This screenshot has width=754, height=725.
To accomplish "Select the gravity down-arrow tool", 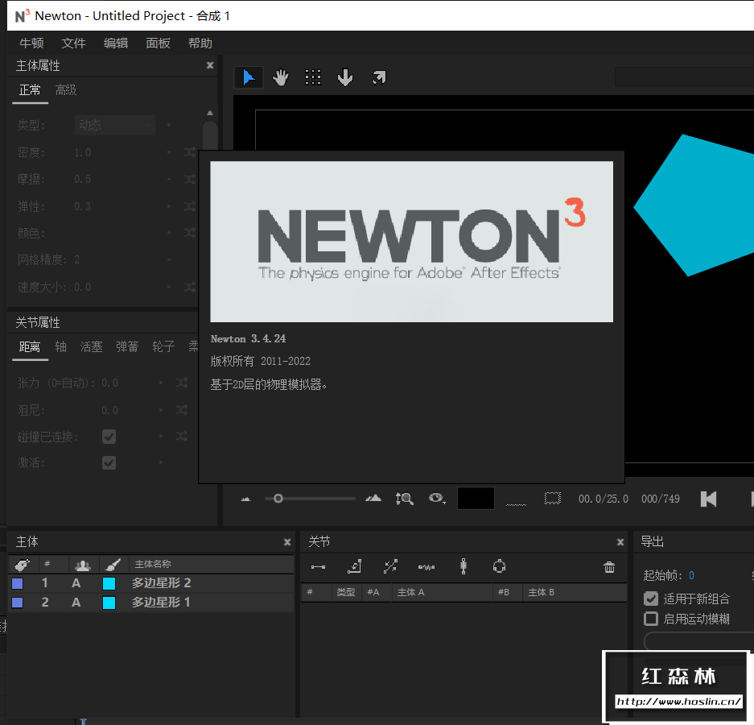I will (x=345, y=77).
